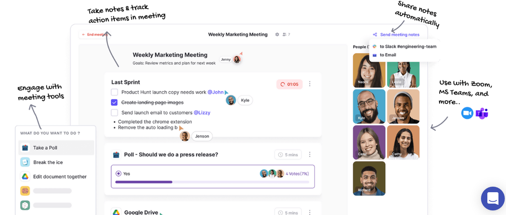
Task: Click Google Drive logo in section header
Action: tap(116, 212)
